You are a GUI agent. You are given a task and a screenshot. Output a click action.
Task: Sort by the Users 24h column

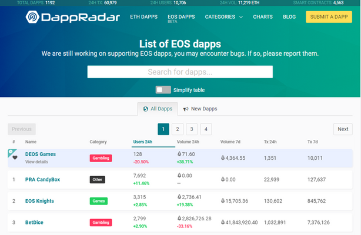[x=143, y=142]
